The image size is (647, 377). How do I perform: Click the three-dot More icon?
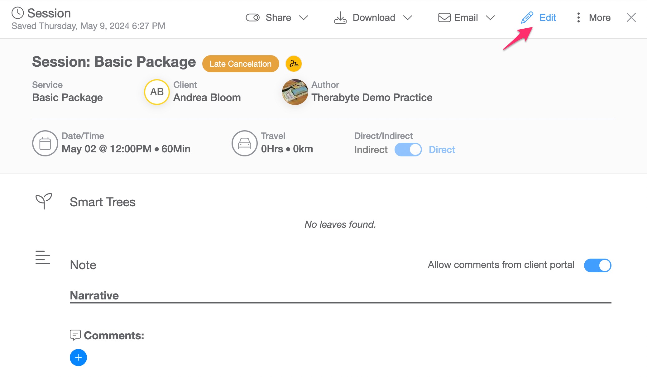point(578,18)
